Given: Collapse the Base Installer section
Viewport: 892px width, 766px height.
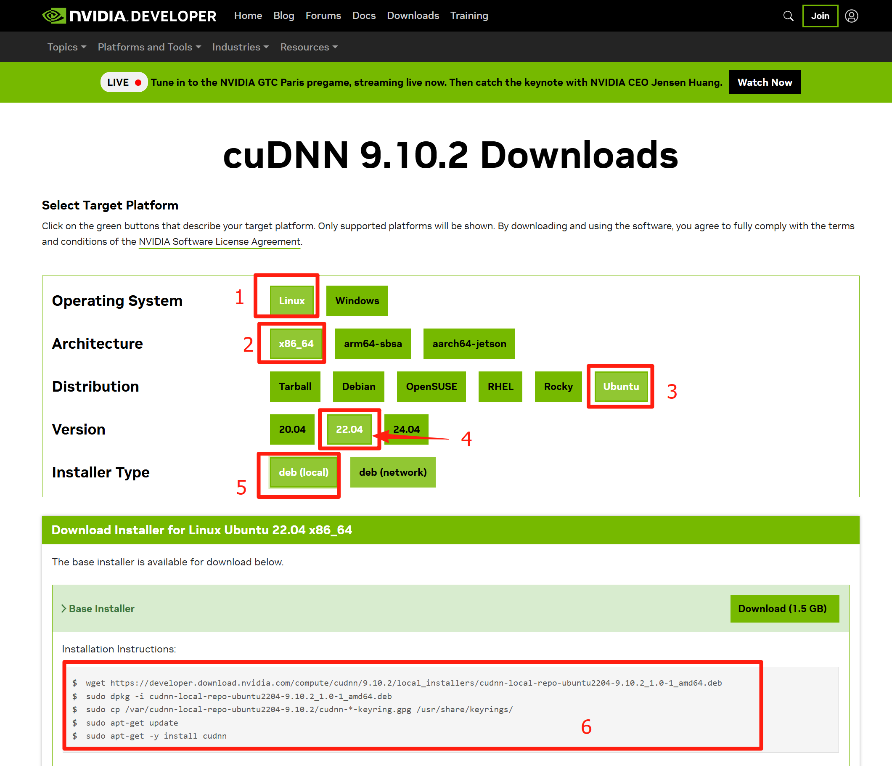Looking at the screenshot, I should 98,608.
